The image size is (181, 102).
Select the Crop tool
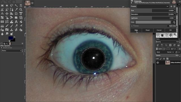(x=16, y=14)
